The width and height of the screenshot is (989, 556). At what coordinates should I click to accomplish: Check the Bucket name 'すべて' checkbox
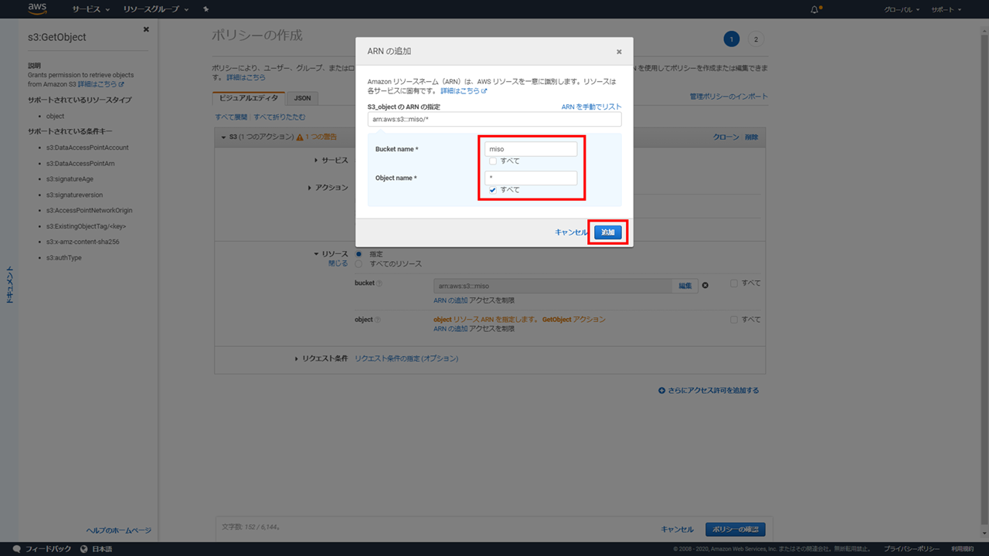point(493,161)
